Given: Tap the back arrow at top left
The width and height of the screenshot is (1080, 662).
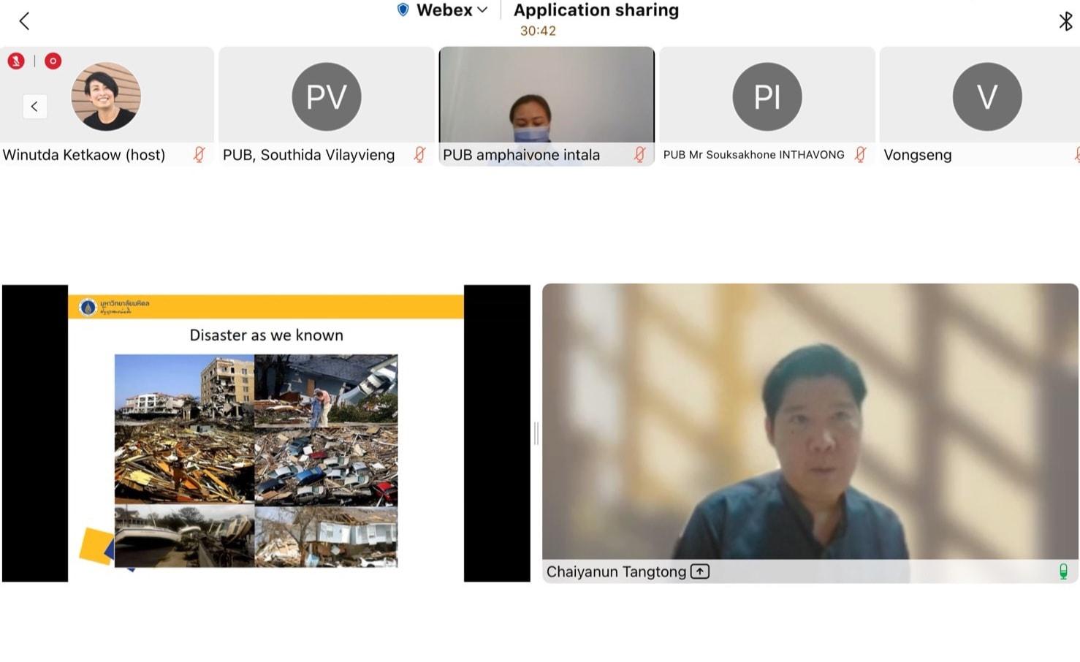Looking at the screenshot, I should 24,20.
